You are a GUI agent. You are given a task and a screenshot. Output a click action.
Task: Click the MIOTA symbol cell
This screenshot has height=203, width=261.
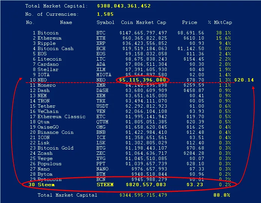click(x=104, y=75)
